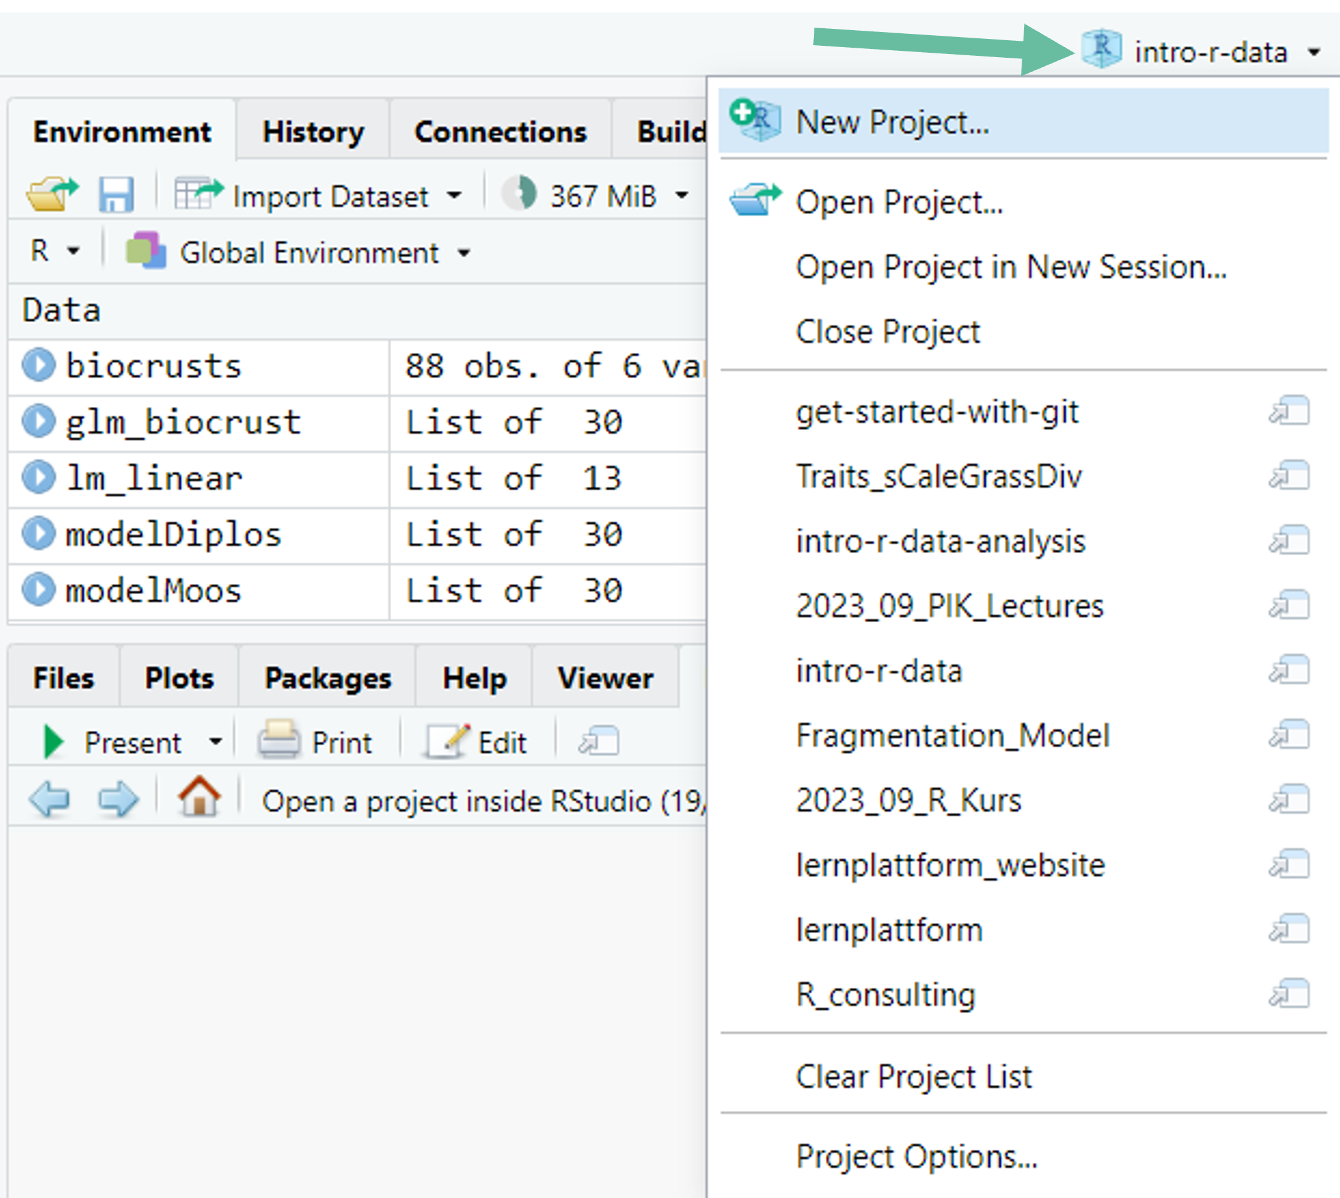Click the save workspace floppy disk icon
This screenshot has height=1198, width=1340.
pos(116,195)
